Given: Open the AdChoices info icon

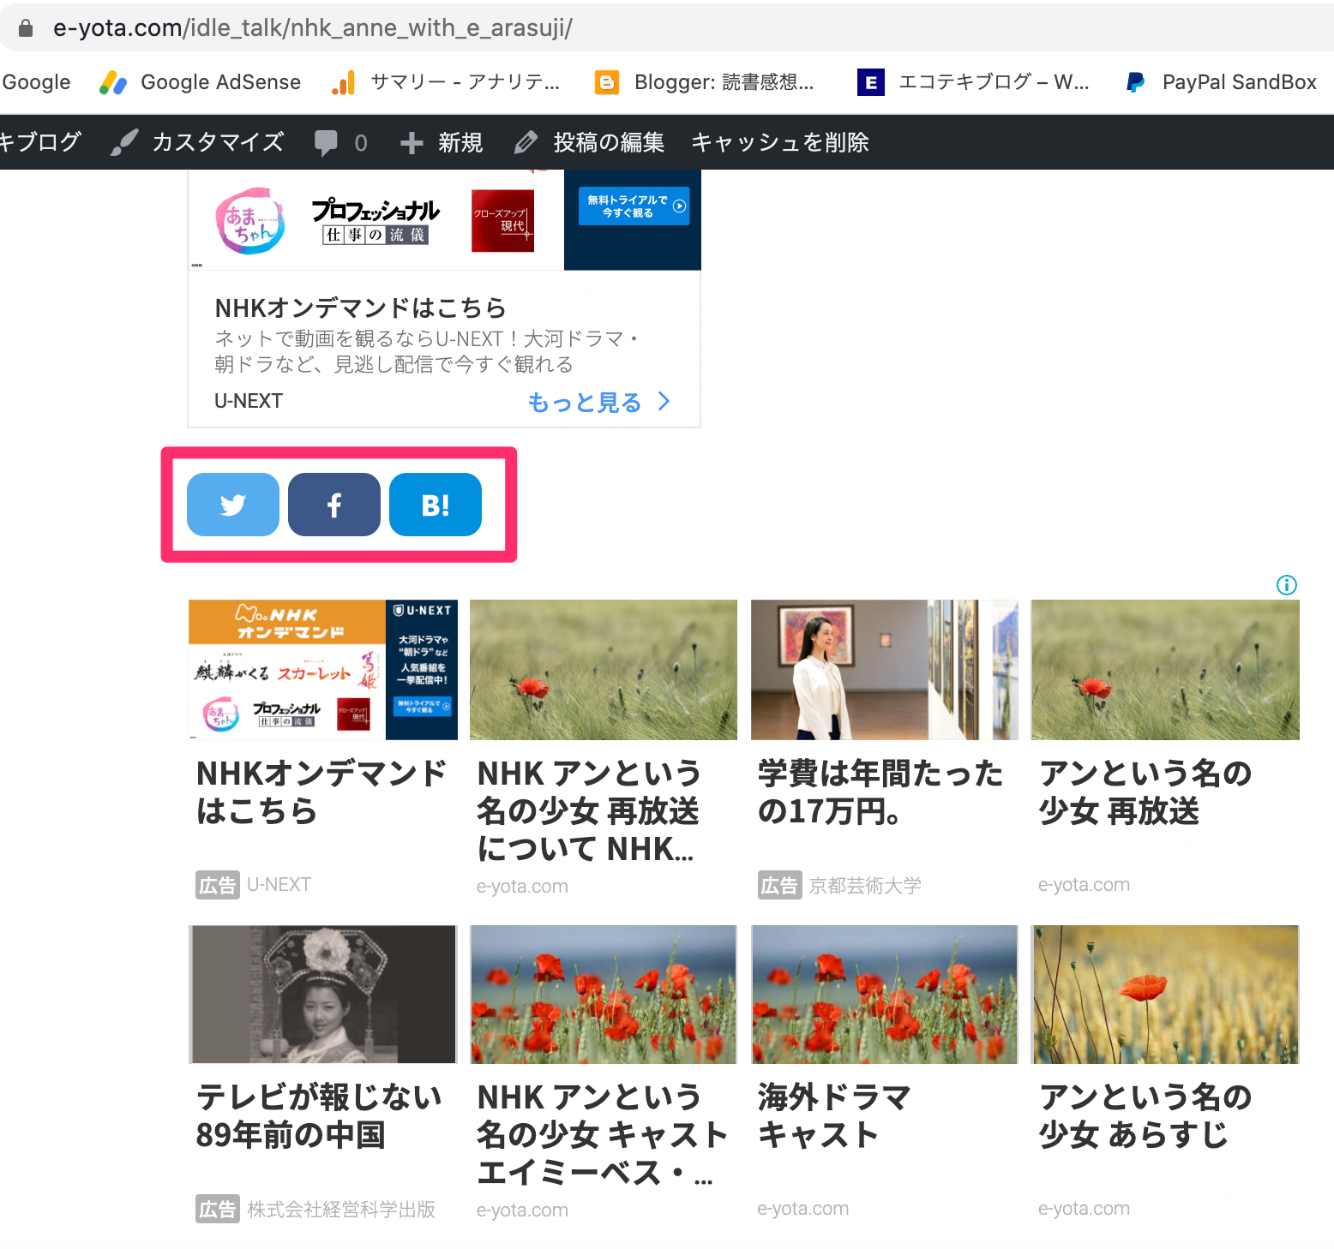Looking at the screenshot, I should (1286, 585).
